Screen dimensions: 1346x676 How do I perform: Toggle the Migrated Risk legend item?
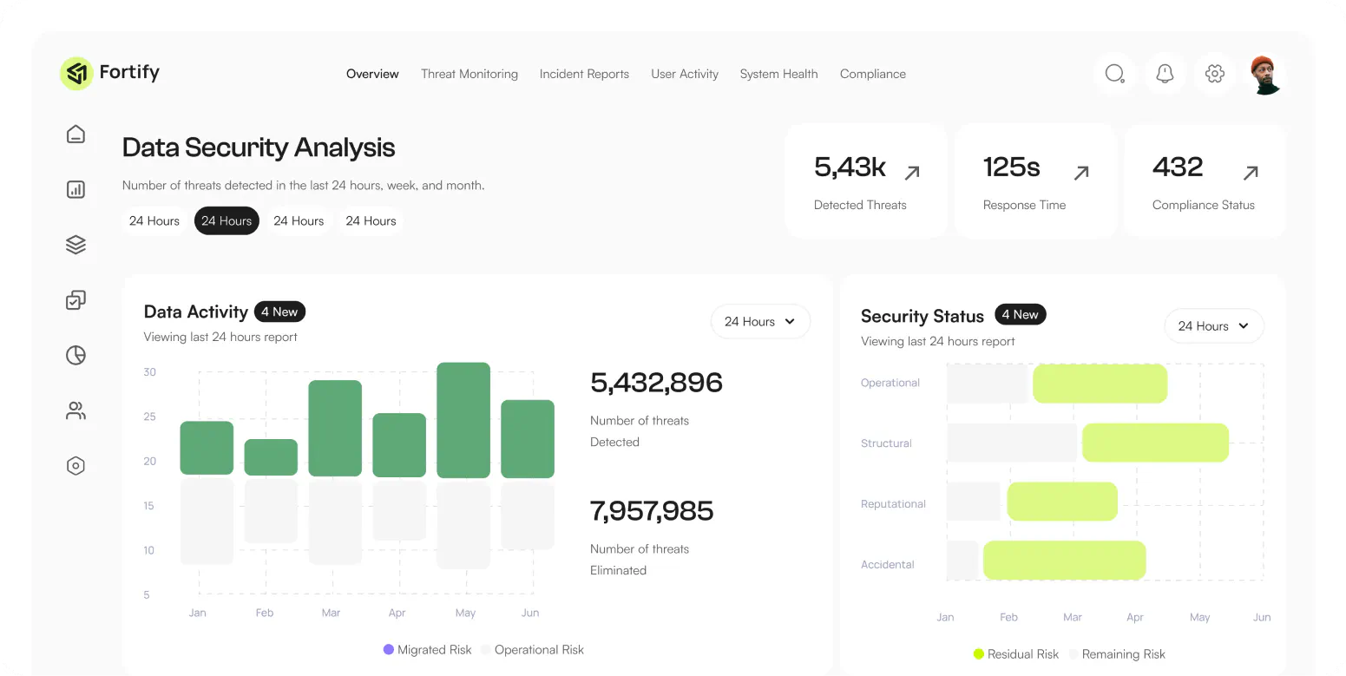pyautogui.click(x=427, y=650)
